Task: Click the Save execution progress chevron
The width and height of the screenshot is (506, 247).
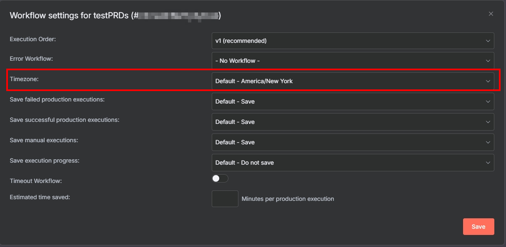Action: (x=488, y=163)
